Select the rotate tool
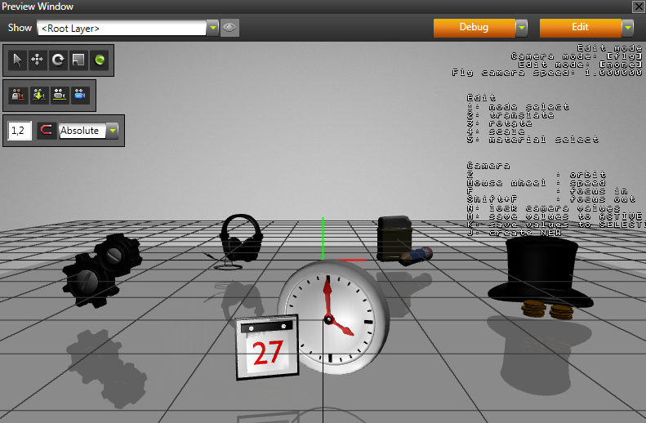The height and width of the screenshot is (423, 646). (x=58, y=60)
